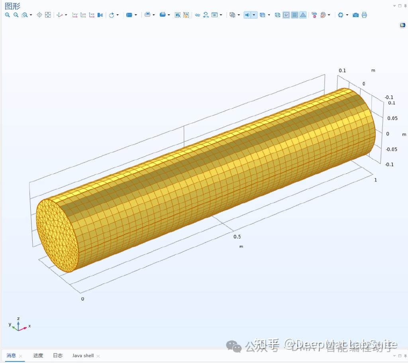Image resolution: width=408 pixels, height=363 pixels.
Task: Open the 进度 (Progress) tab
Action: point(38,355)
